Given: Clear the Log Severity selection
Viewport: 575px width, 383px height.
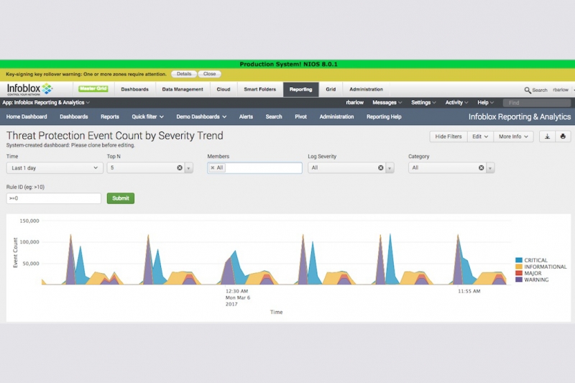Looking at the screenshot, I should click(x=381, y=167).
